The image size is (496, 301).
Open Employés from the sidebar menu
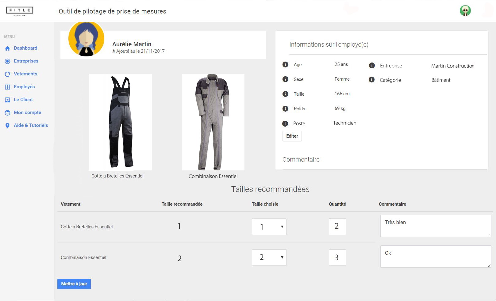click(24, 87)
